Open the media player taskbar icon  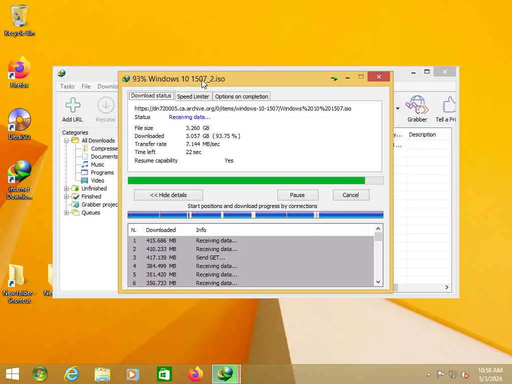pos(132,374)
